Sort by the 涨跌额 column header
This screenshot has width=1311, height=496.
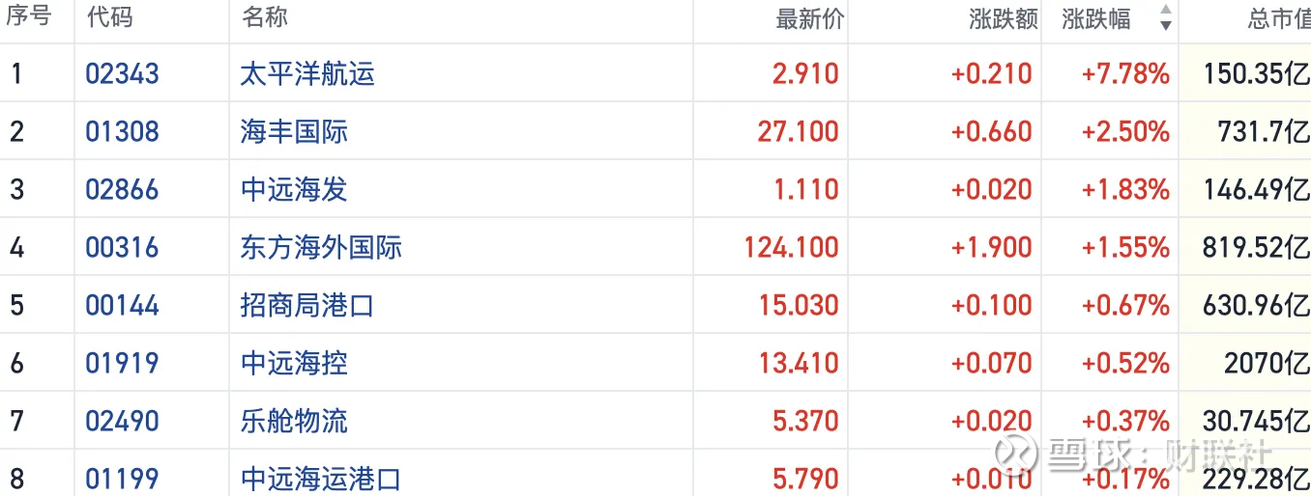coord(1003,18)
